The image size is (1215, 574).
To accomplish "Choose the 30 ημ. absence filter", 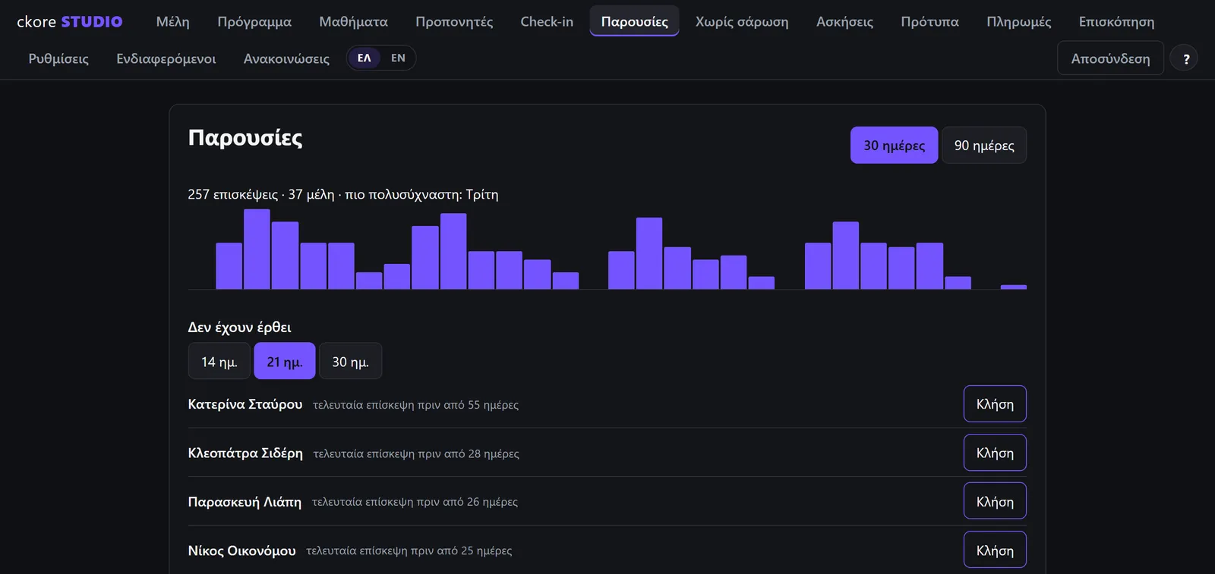I will 350,361.
